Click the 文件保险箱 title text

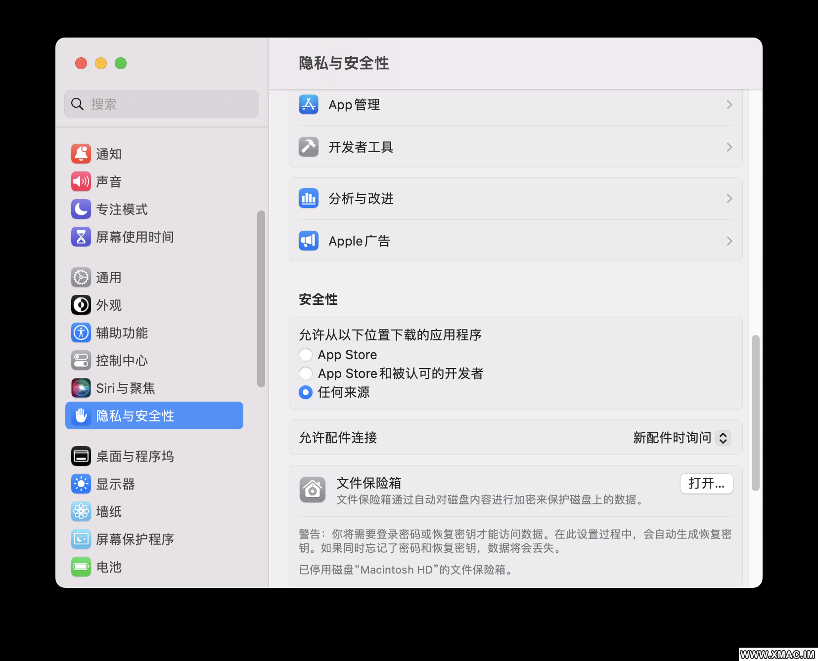click(x=369, y=483)
